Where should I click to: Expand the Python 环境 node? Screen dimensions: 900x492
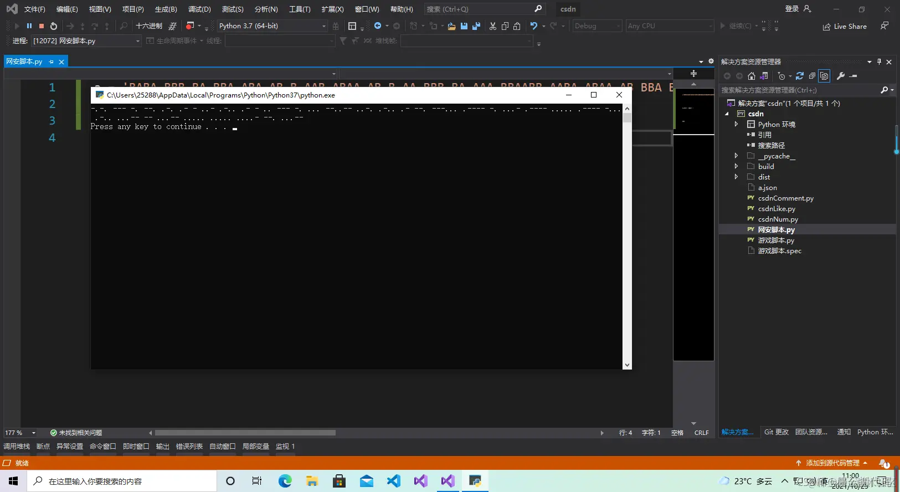pyautogui.click(x=736, y=124)
